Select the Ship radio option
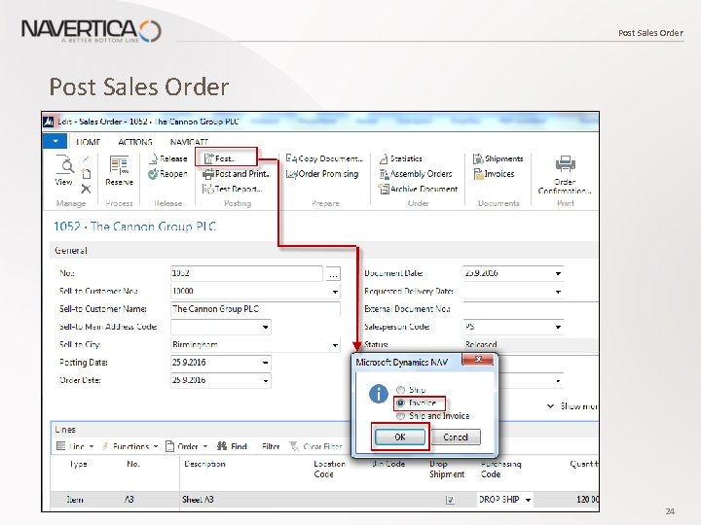Viewport: 701px width, 525px height. [400, 390]
